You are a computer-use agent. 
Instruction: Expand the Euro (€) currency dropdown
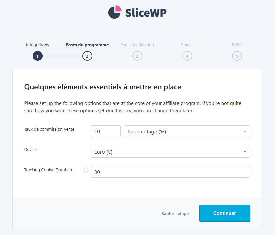170,152
